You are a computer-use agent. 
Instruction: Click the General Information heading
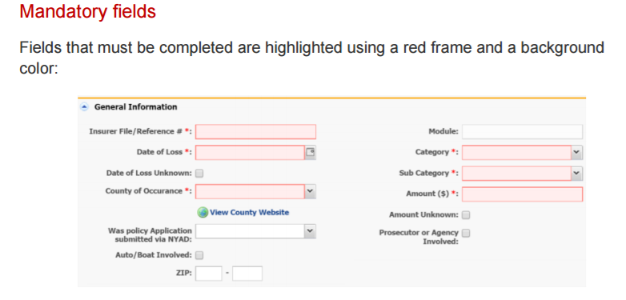[136, 107]
